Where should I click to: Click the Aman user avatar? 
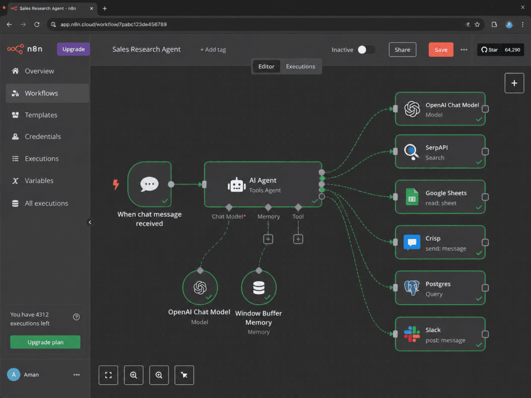(x=13, y=375)
